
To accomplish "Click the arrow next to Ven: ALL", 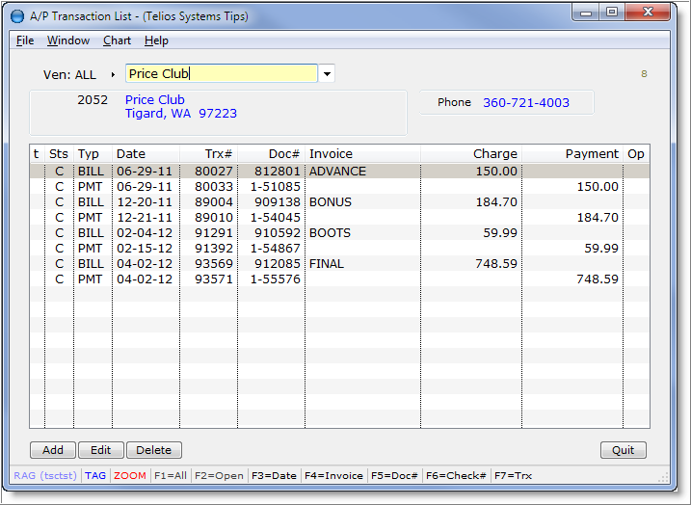I will coord(113,74).
